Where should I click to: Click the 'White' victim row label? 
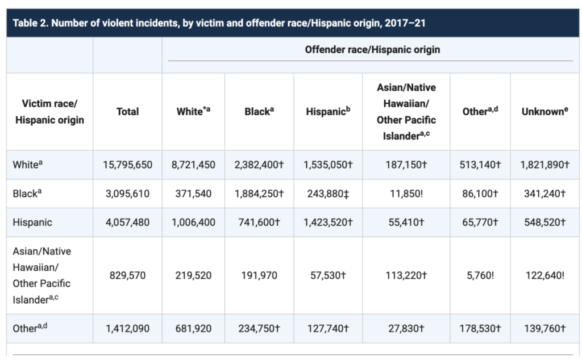pyautogui.click(x=24, y=165)
